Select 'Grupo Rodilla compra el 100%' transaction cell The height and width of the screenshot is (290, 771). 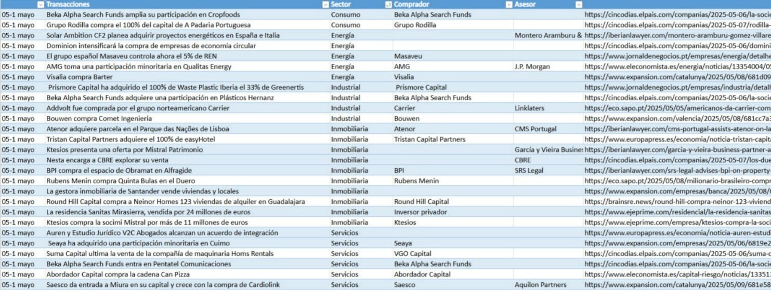(187, 25)
